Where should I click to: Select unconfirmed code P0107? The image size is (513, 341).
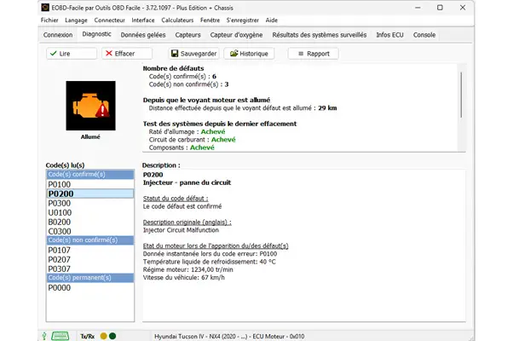pos(90,250)
